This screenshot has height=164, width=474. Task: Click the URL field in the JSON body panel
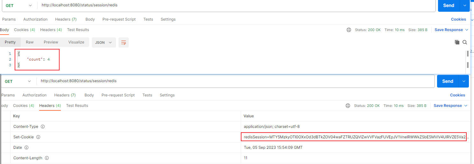pyautogui.click(x=236, y=5)
